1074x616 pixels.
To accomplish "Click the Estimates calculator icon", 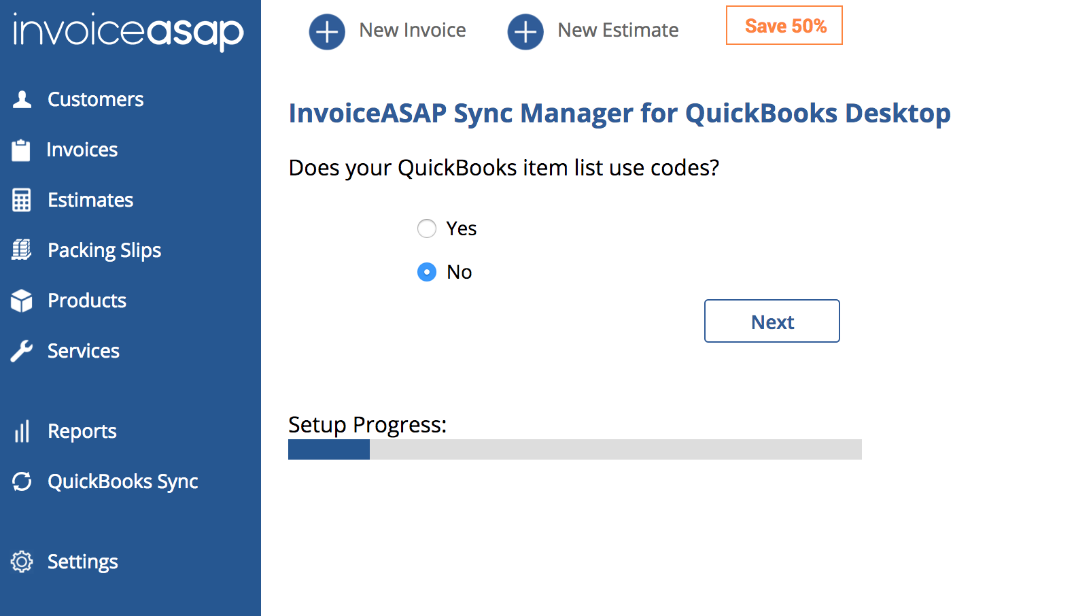I will [x=22, y=200].
